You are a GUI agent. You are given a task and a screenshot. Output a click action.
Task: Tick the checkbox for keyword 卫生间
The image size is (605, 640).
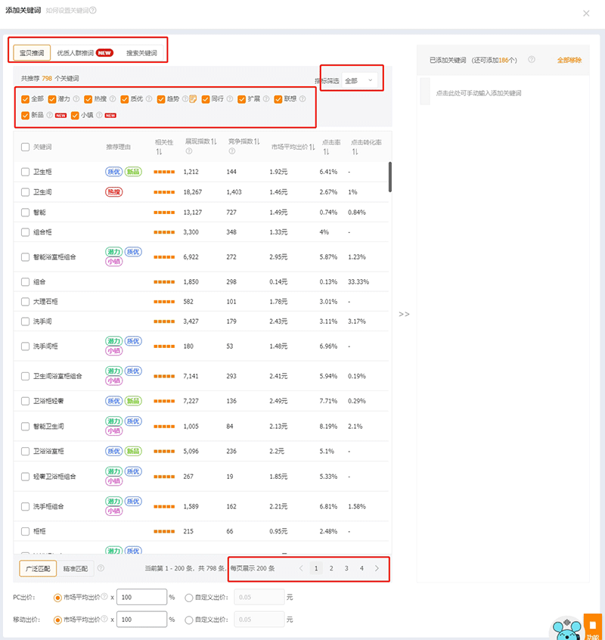click(x=26, y=192)
